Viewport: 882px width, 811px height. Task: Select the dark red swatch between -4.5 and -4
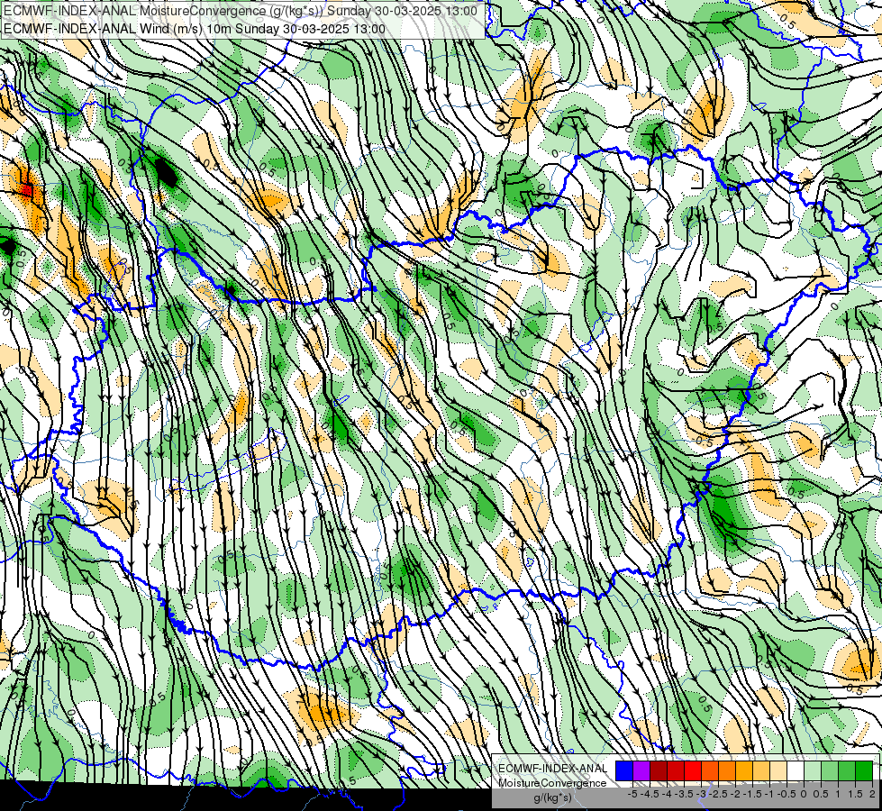pos(659,770)
